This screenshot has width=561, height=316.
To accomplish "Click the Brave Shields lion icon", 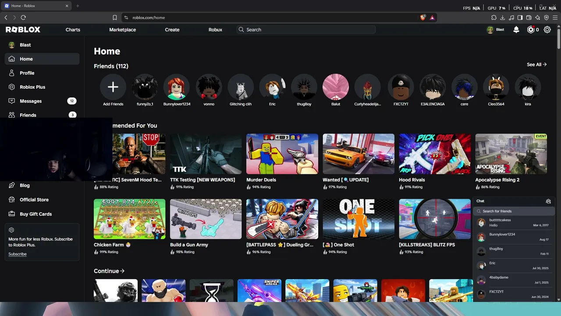I will tap(423, 18).
